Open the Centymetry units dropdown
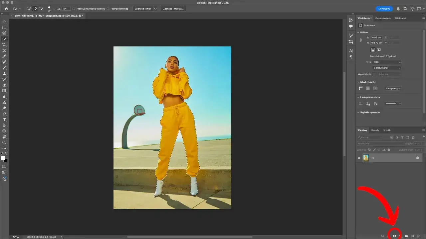 [x=393, y=88]
